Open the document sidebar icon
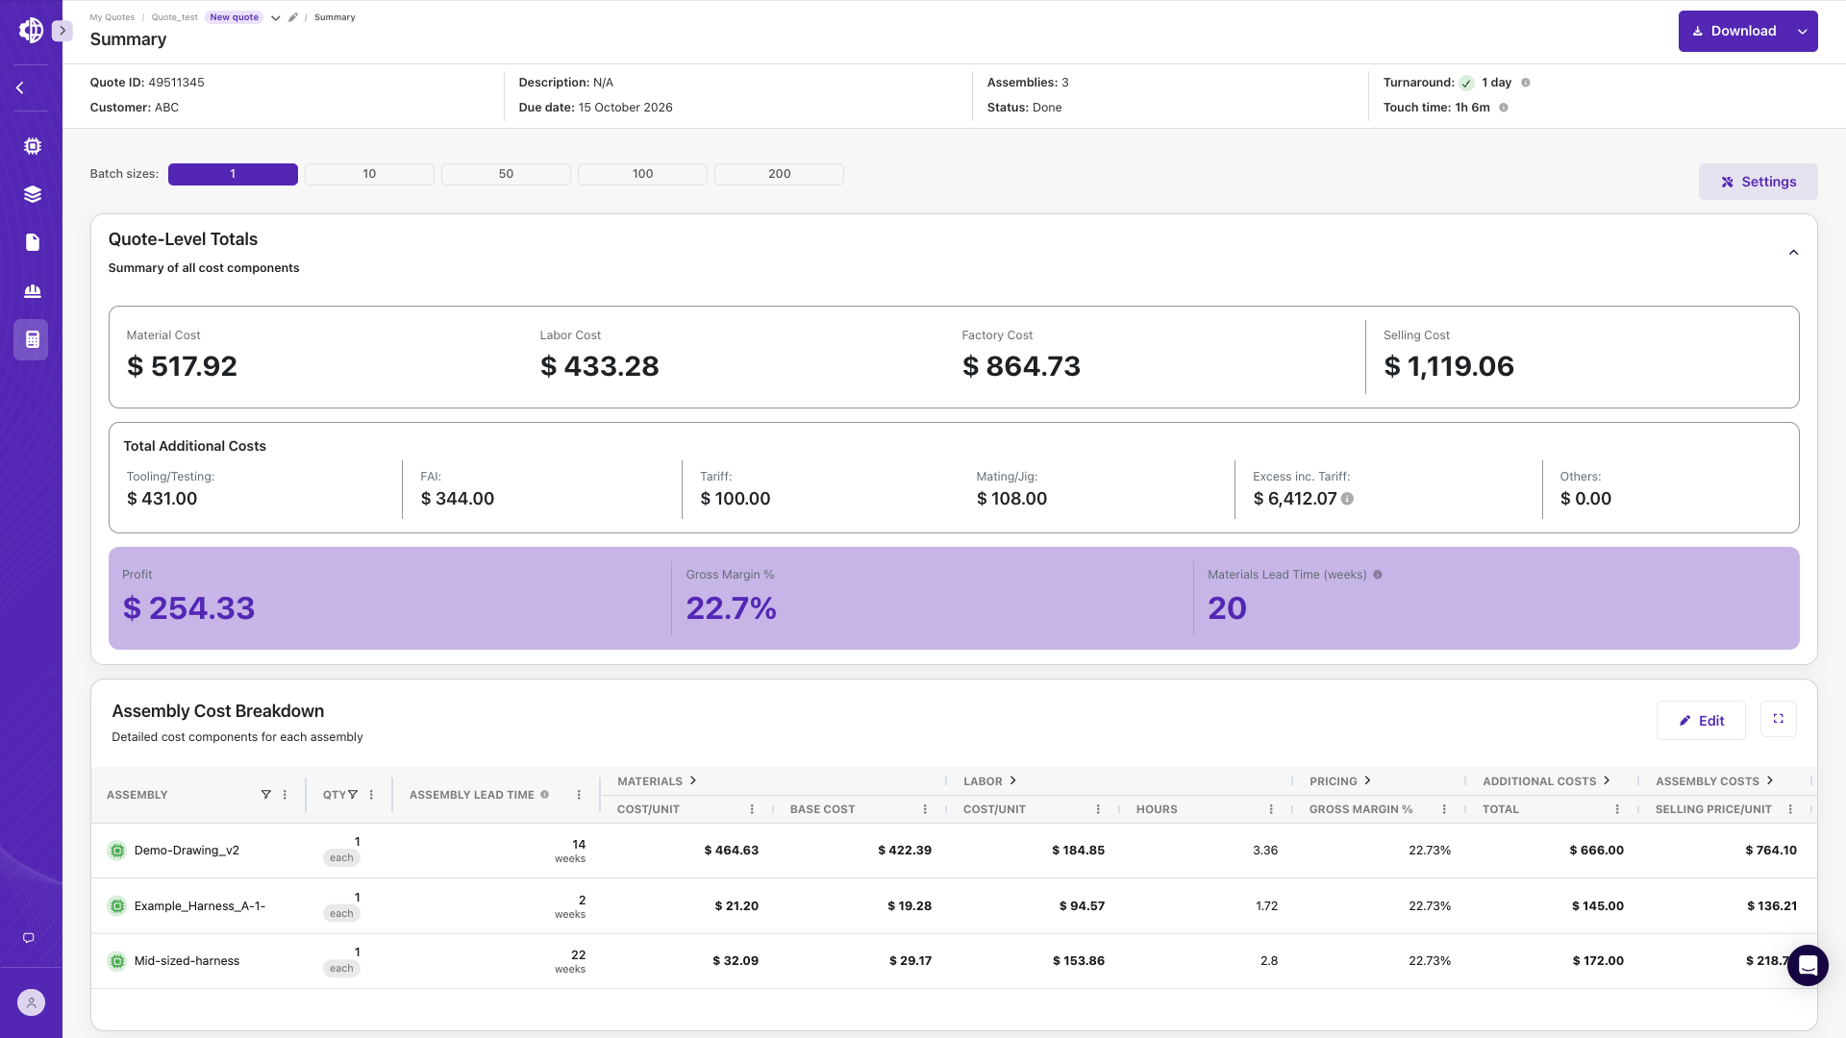Viewport: 1846px width, 1038px height. [32, 242]
